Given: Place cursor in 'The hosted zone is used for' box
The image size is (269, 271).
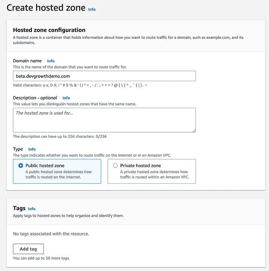Looking at the screenshot, I should click(x=104, y=120).
